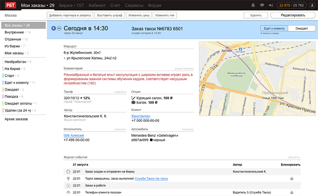Click the blue K badge icon
This screenshot has height=196, width=318.
(x=54, y=28)
